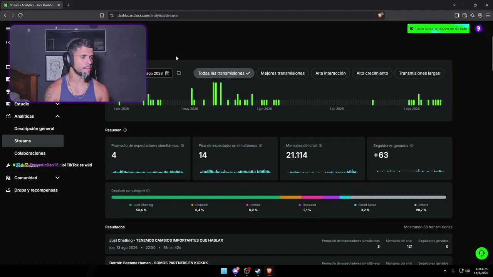The width and height of the screenshot is (493, 277).
Task: Expand the Estudio sidebar section
Action: pos(57,104)
